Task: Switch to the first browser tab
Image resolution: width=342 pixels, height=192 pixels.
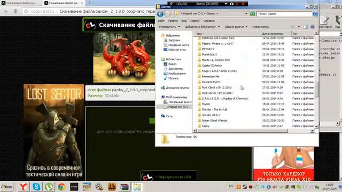Action: [x=21, y=3]
